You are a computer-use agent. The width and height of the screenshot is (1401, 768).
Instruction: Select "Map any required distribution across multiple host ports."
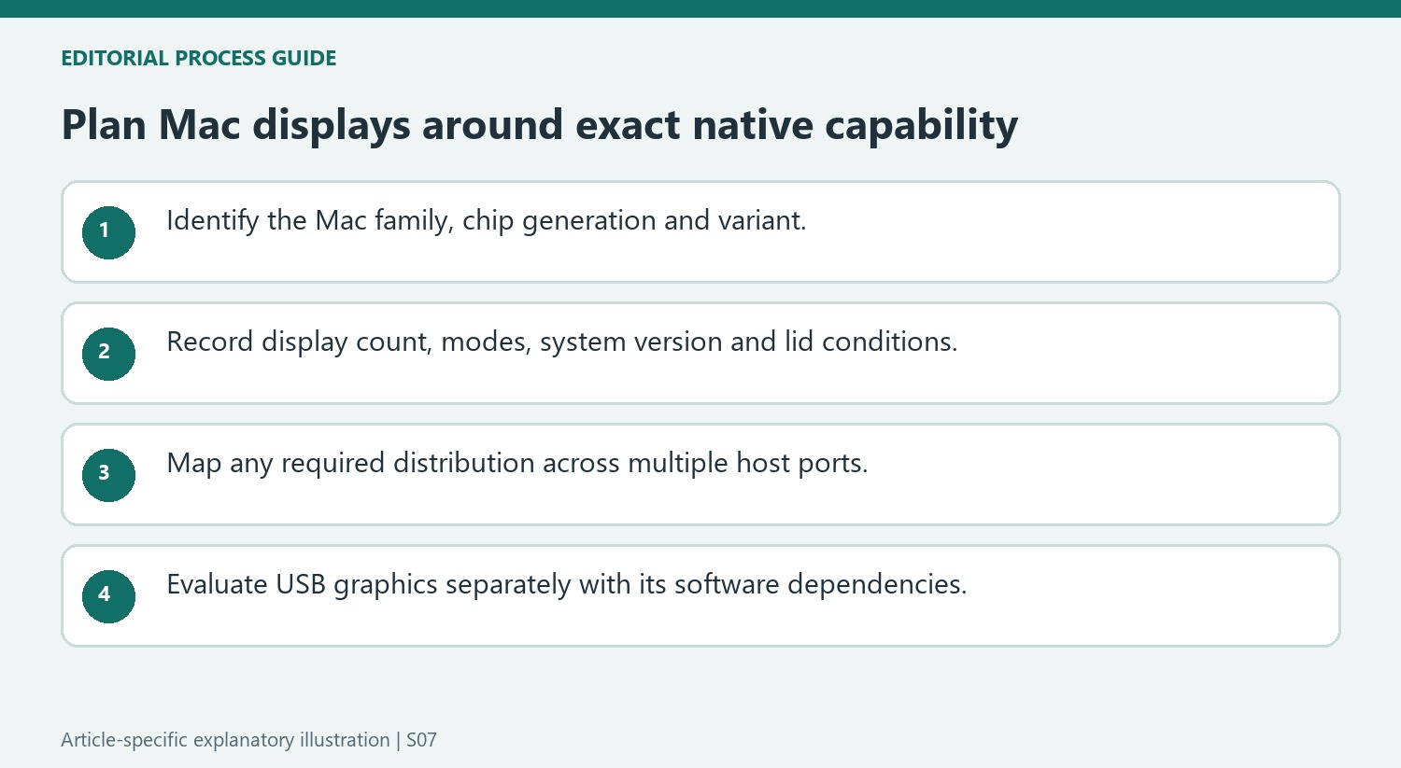(x=517, y=464)
